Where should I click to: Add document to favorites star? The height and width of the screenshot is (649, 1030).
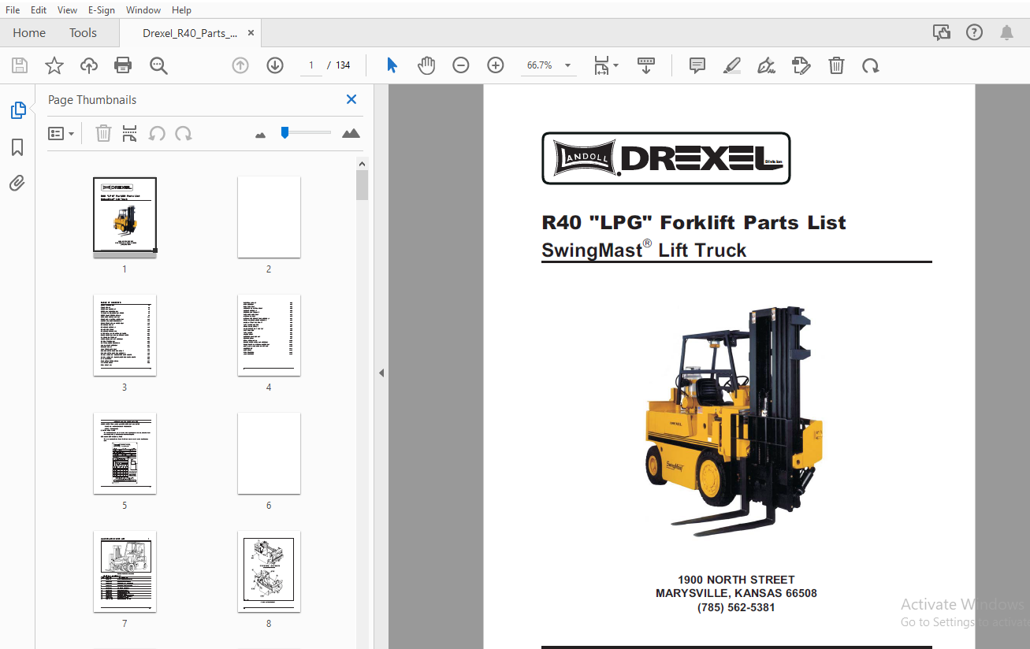click(x=54, y=65)
